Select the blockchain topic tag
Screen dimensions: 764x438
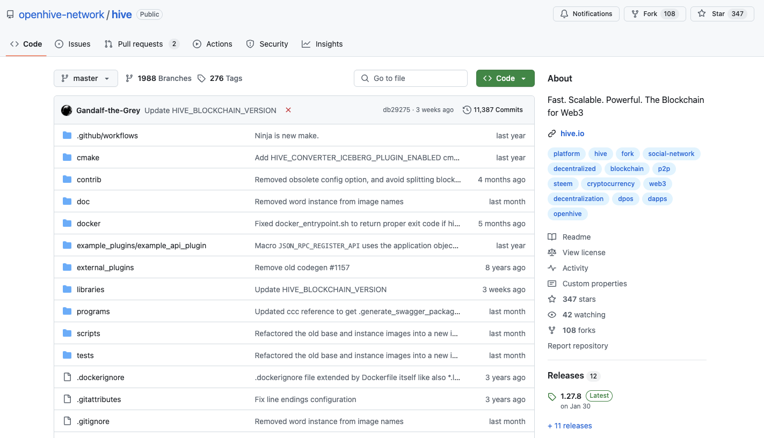point(627,169)
